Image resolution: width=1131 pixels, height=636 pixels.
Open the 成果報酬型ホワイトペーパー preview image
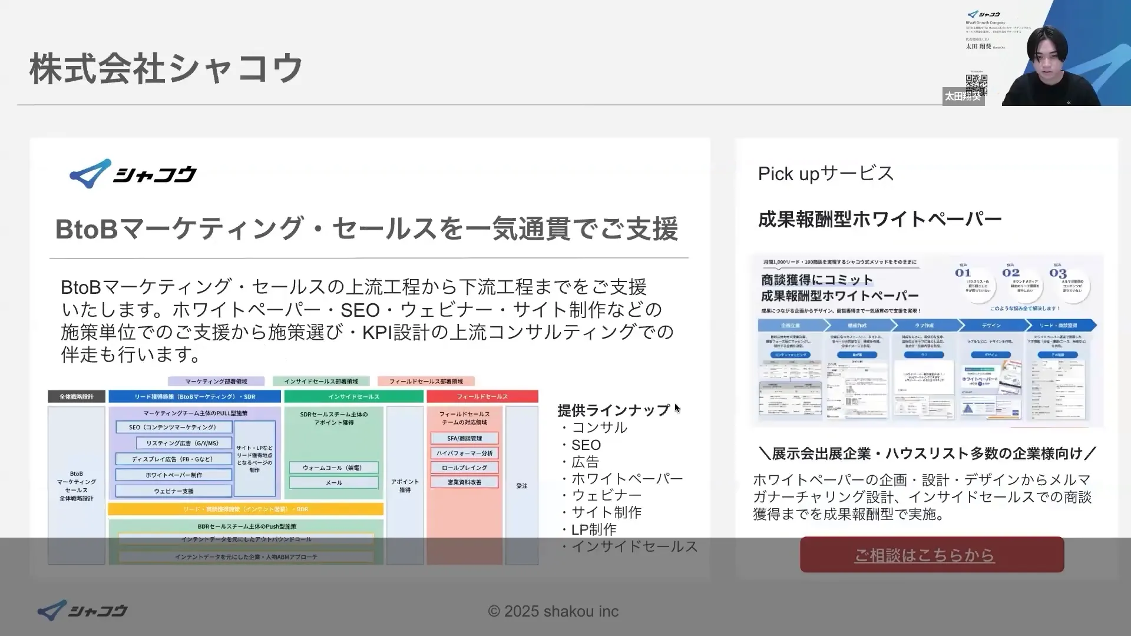click(927, 341)
